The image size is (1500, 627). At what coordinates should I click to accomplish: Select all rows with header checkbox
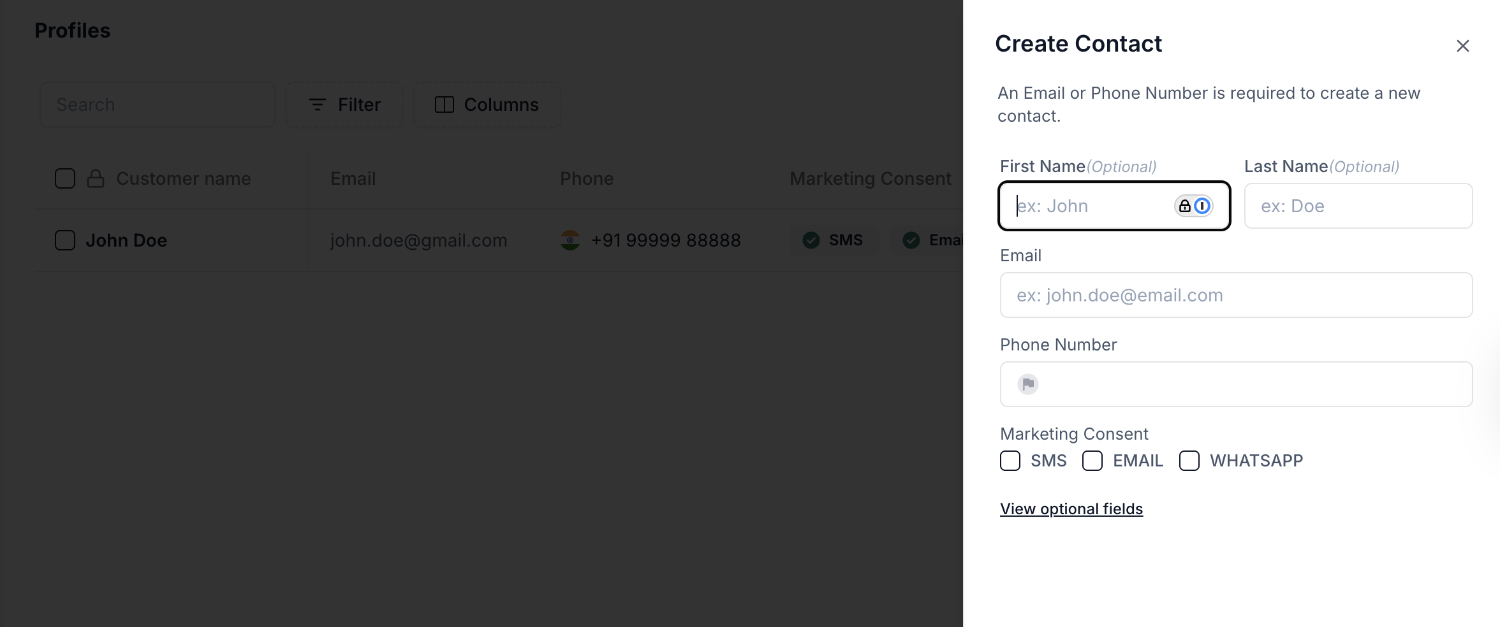65,178
